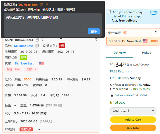160x134 pixels.
Task: Click the gross margin value 80.40%
Action: [23, 85]
